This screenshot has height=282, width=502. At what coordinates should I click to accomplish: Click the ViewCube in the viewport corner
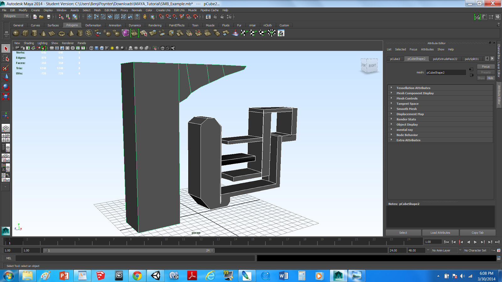369,65
